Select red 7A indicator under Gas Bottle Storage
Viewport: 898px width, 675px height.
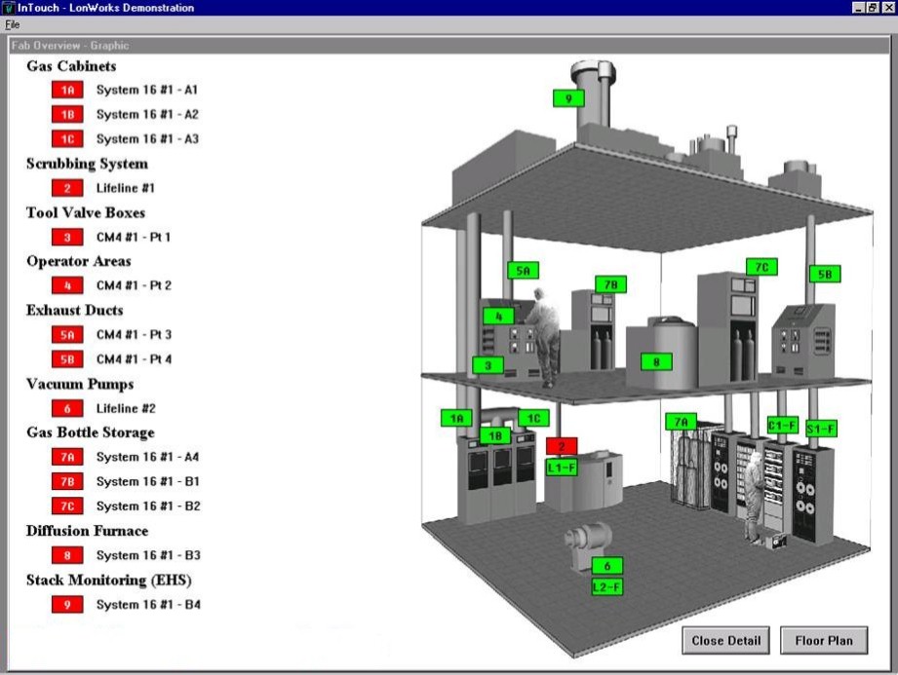(x=67, y=457)
